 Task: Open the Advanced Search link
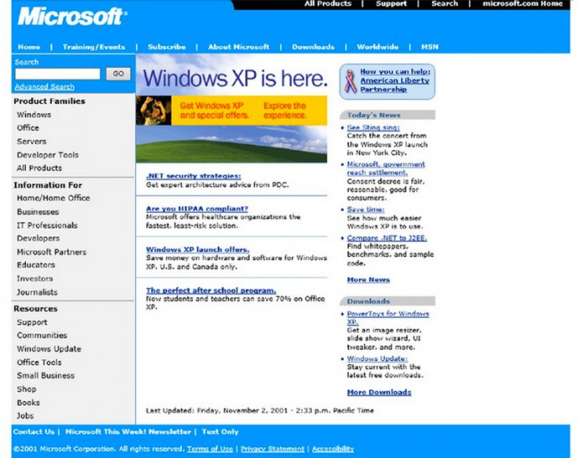[44, 86]
